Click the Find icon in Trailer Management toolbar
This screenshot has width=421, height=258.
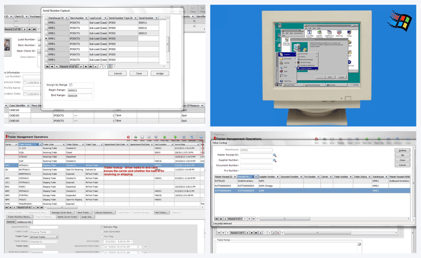156,137
